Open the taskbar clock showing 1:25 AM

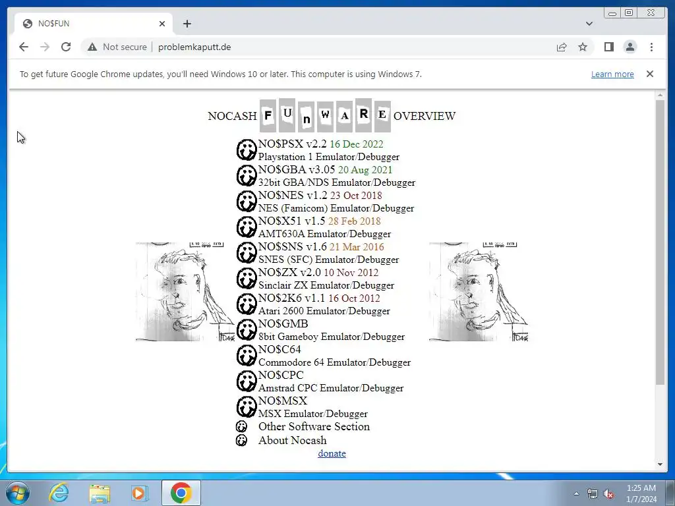pyautogui.click(x=641, y=493)
